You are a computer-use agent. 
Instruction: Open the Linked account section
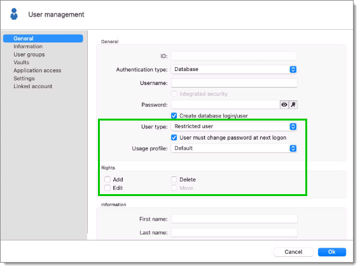33,86
